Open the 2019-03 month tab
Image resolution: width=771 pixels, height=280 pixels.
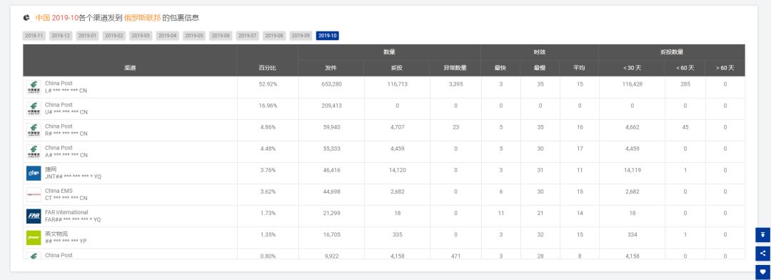coord(141,36)
